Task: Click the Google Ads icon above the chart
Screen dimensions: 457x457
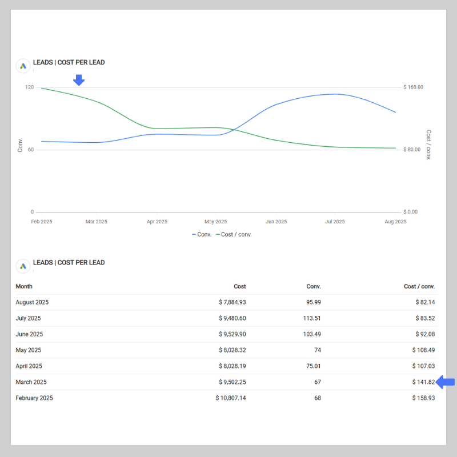Action: (23, 66)
